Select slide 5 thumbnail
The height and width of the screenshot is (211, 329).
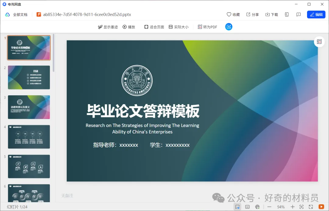(29, 166)
